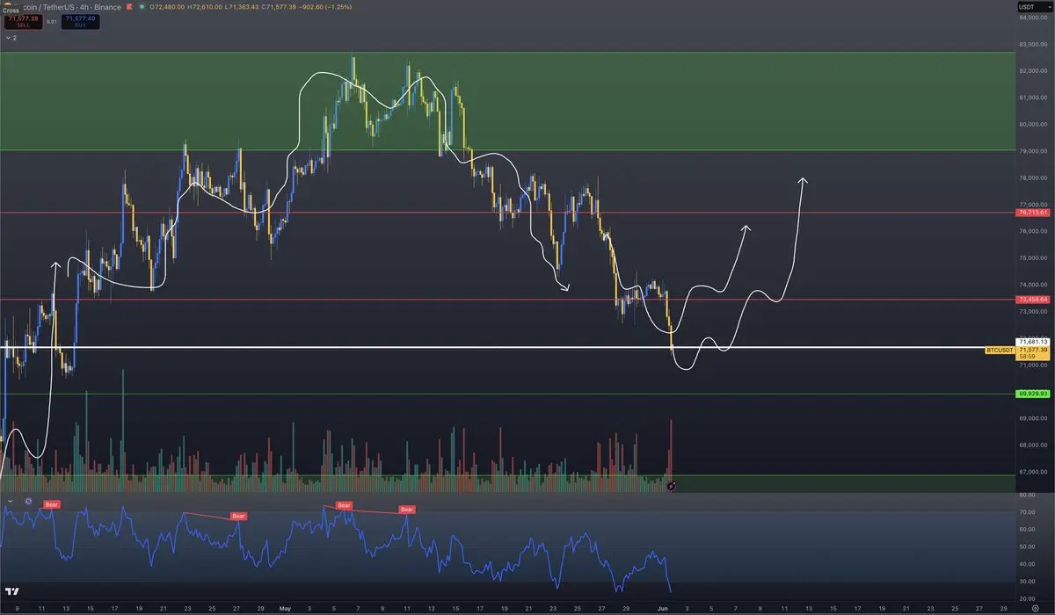This screenshot has height=615, width=1055.
Task: Collapse the RSI pane using its chevron
Action: pyautogui.click(x=10, y=501)
